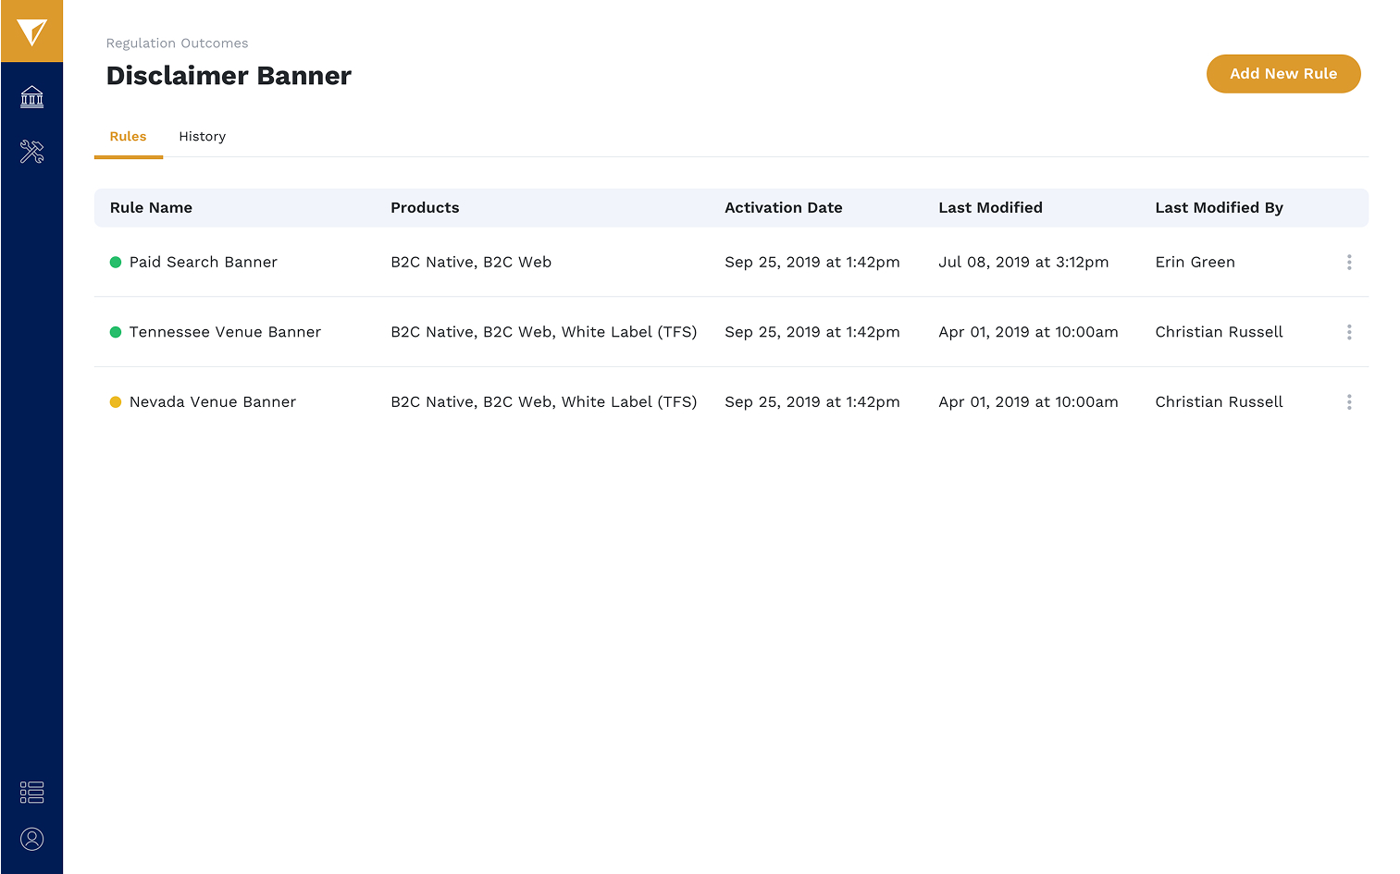Sort by Rule Name column header

click(151, 208)
